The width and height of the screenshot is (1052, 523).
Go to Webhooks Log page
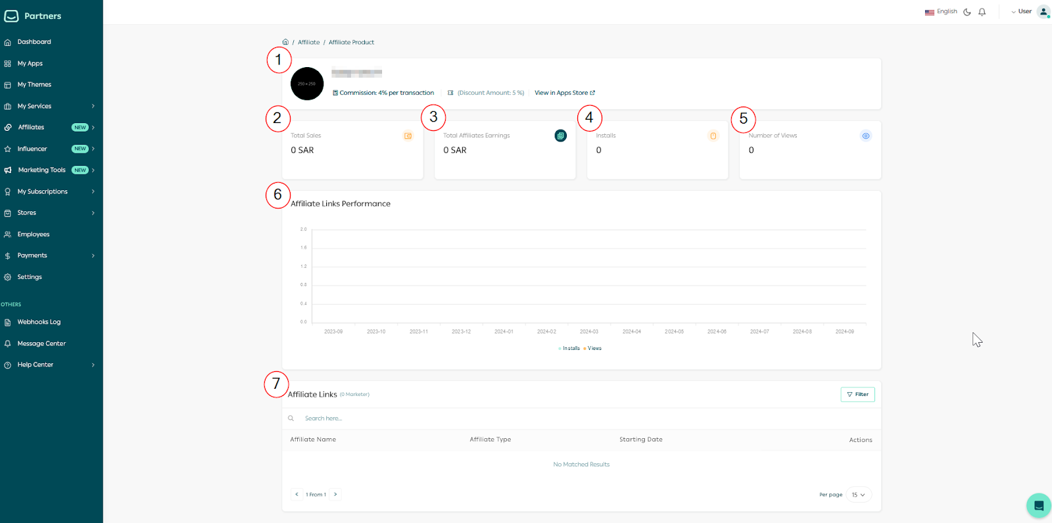(x=39, y=322)
